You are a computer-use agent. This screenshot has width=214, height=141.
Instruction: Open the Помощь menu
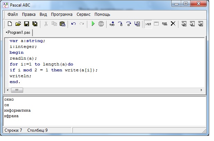(x=103, y=14)
